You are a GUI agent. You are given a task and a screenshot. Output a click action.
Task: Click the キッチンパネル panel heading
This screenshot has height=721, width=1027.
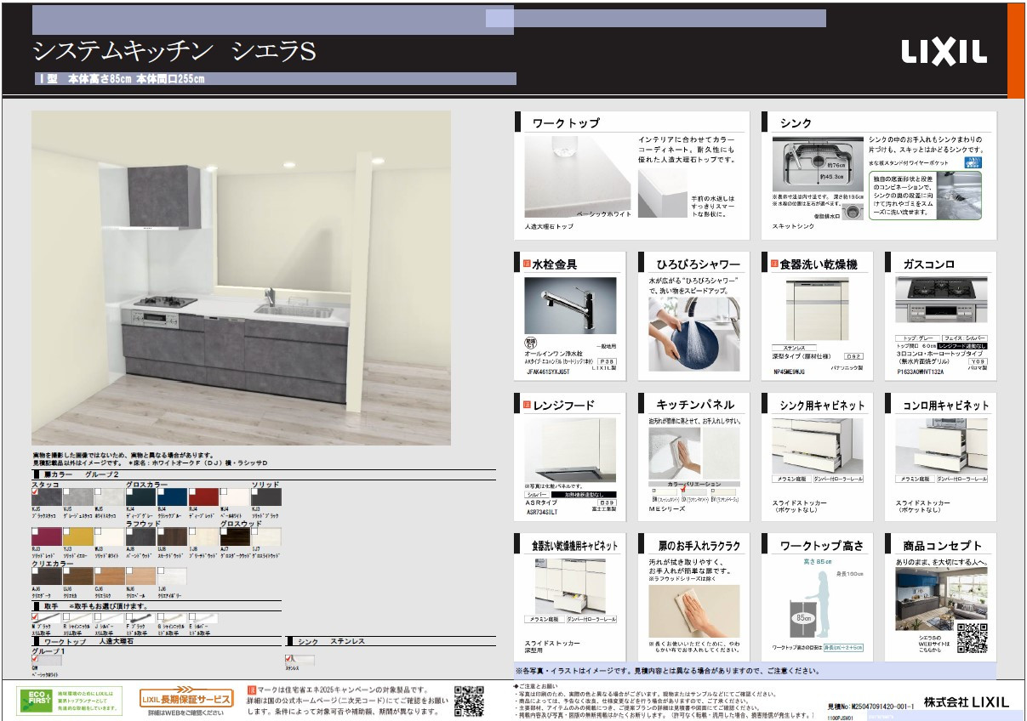click(694, 406)
